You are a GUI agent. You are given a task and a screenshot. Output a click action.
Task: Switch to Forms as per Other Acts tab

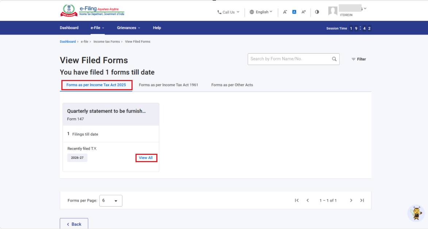click(x=232, y=85)
